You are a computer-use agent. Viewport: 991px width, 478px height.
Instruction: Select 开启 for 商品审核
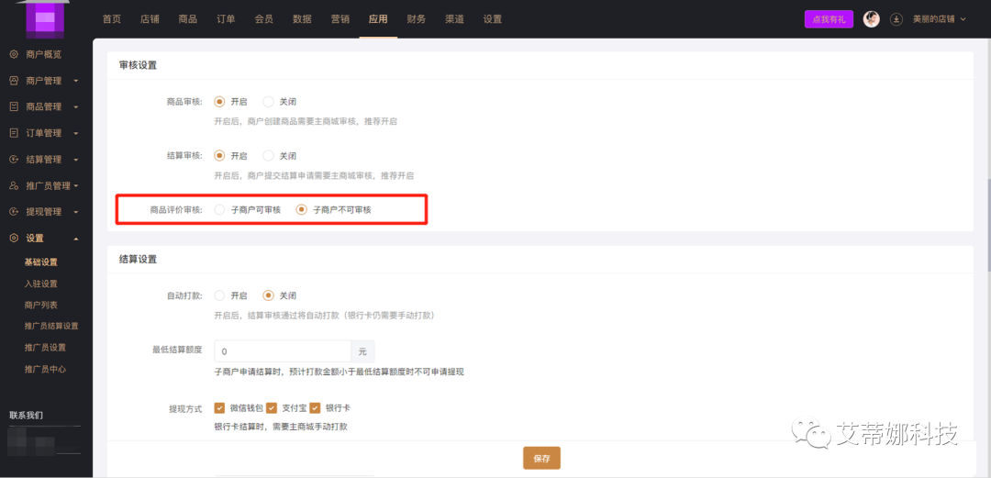pyautogui.click(x=219, y=102)
